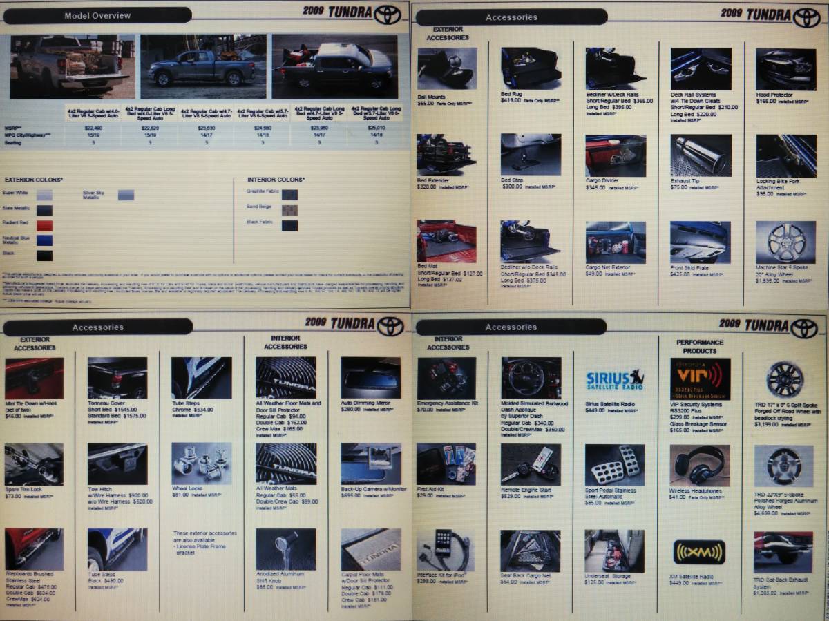Select the $25,010 MSRP table cell
The width and height of the screenshot is (829, 621).
click(375, 128)
